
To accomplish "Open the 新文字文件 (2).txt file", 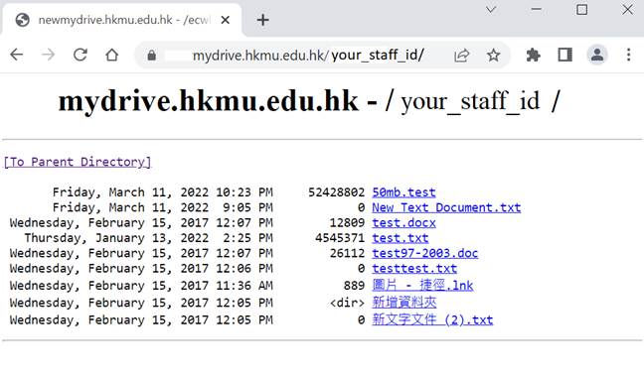I will (432, 319).
